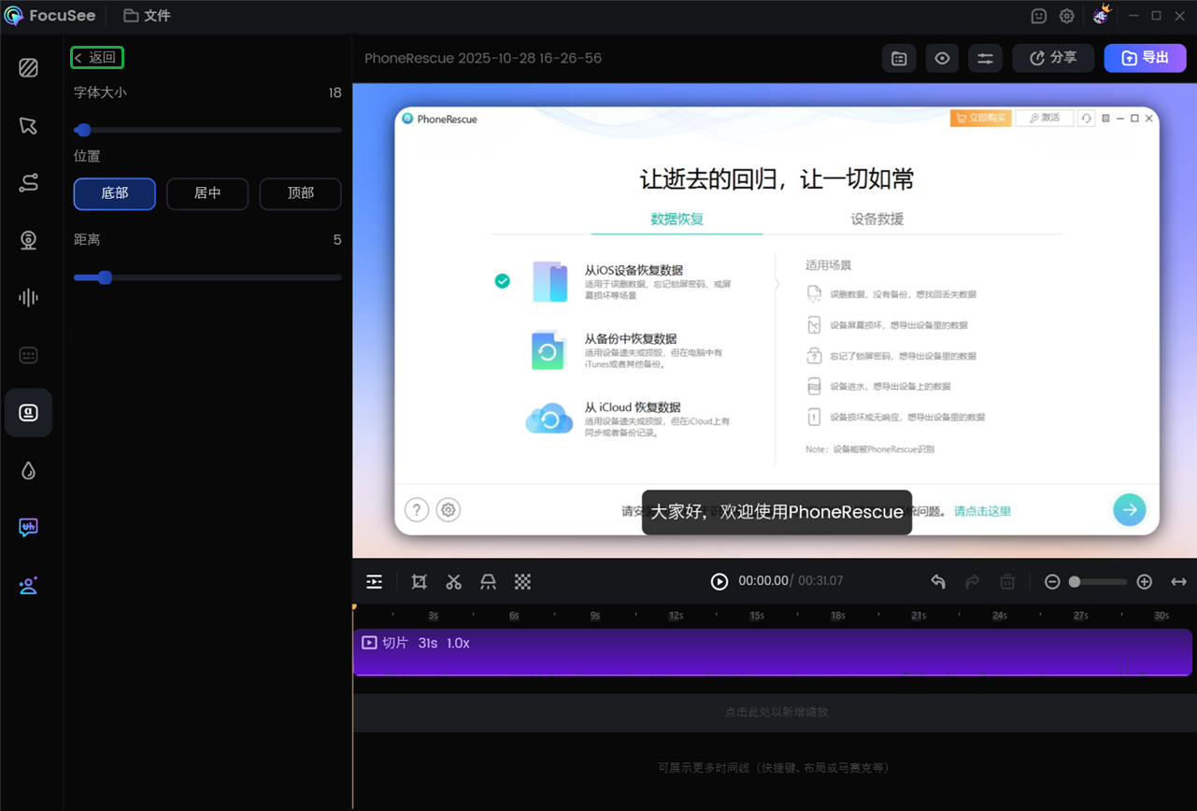Image resolution: width=1197 pixels, height=811 pixels.
Task: Click the 导出 export button
Action: click(x=1146, y=58)
